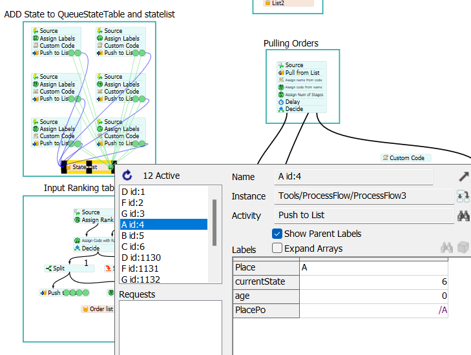Click the instance switch icon beside Instance
The height and width of the screenshot is (355, 471).
(x=463, y=196)
